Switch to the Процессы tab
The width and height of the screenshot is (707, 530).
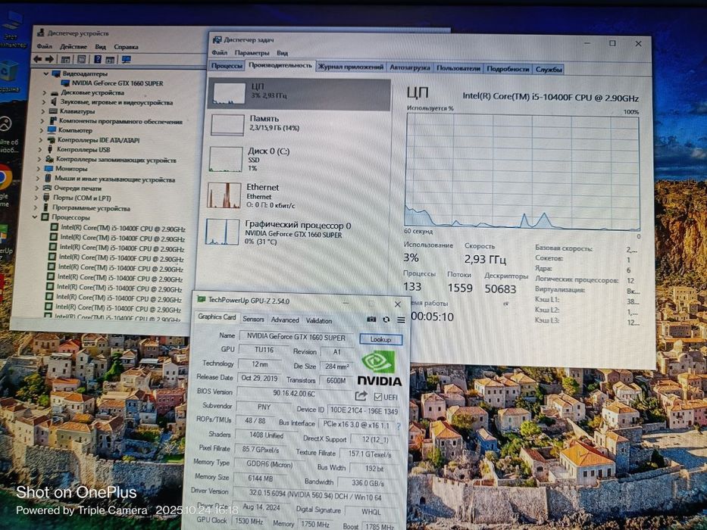227,66
